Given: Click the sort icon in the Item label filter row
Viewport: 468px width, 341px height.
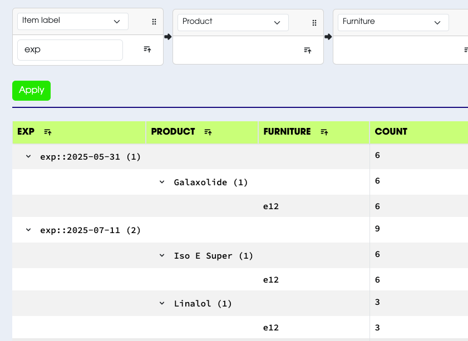Looking at the screenshot, I should (x=147, y=50).
